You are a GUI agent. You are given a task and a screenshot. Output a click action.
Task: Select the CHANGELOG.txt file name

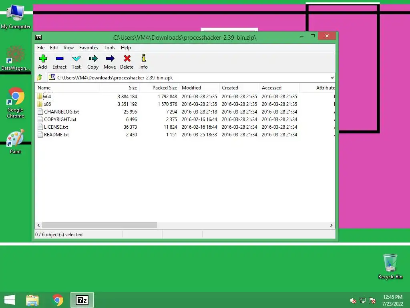61,111
